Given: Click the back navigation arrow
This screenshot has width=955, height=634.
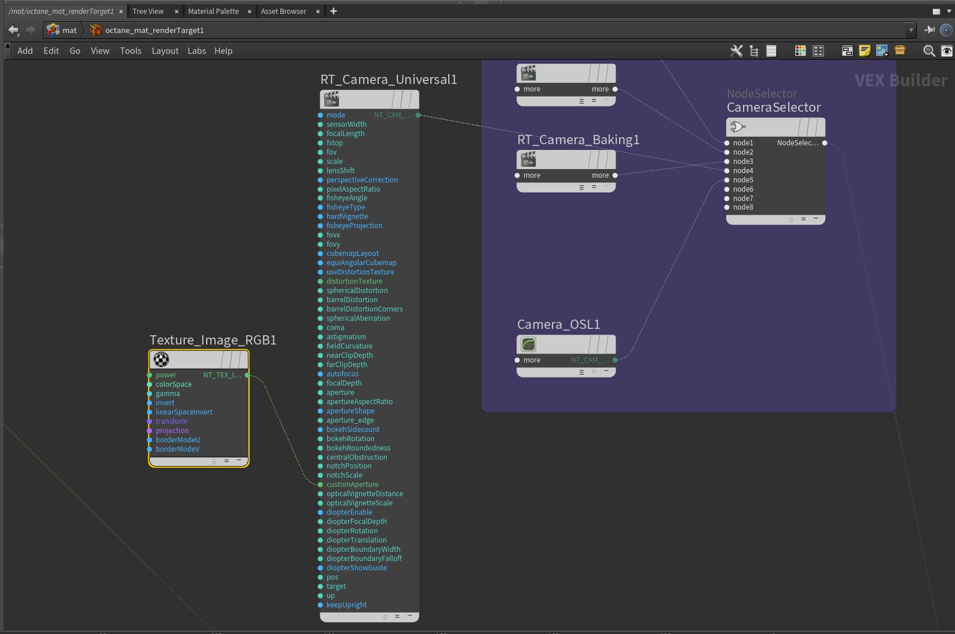Looking at the screenshot, I should click(13, 30).
